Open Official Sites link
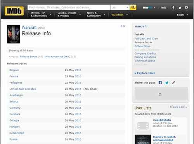The height and width of the screenshot is (144, 194). coord(142,46)
